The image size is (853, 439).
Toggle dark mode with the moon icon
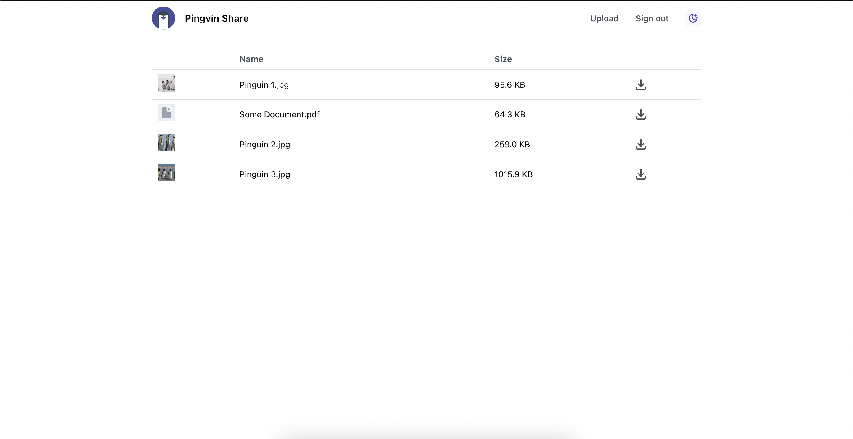[693, 18]
